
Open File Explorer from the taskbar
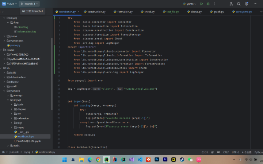81,160
